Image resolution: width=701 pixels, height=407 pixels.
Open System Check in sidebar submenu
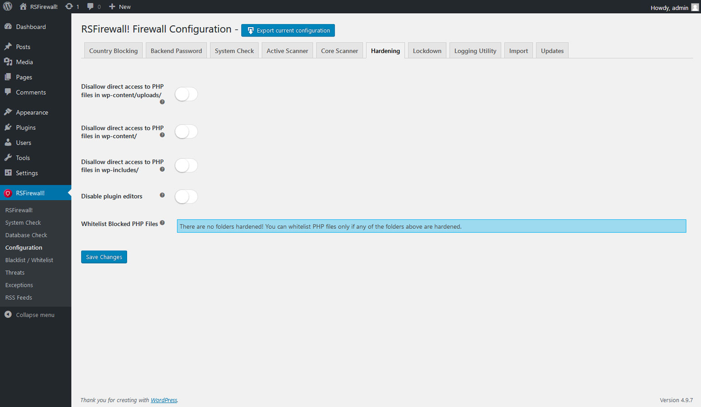[23, 222]
